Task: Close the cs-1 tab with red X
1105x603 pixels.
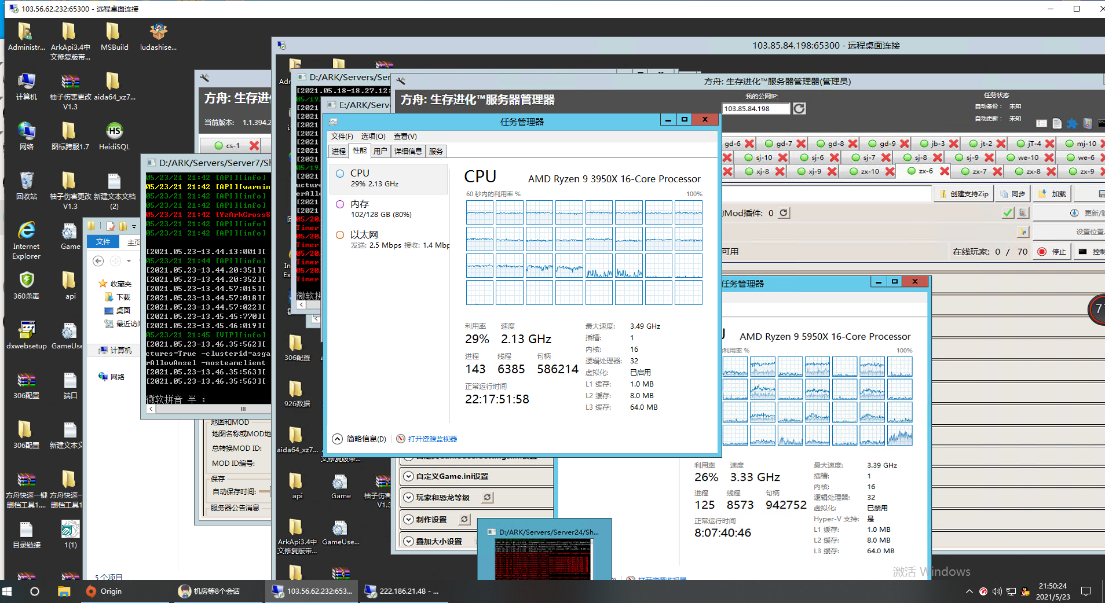Action: [x=254, y=145]
